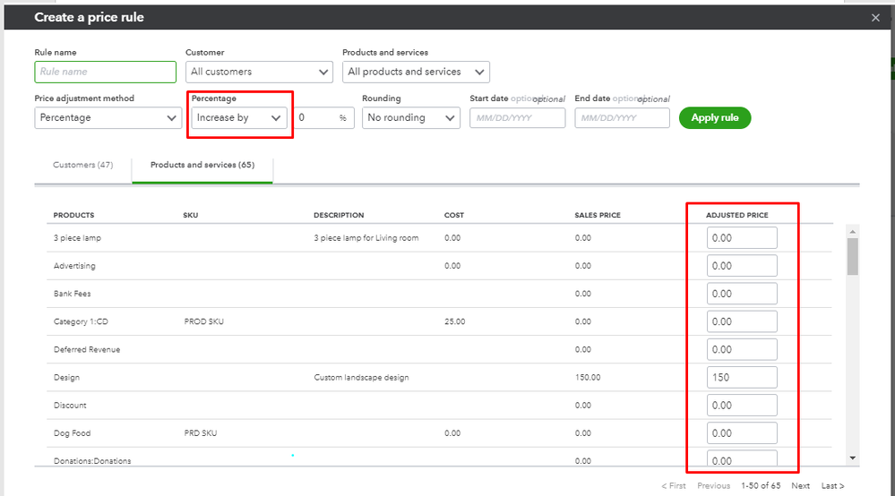Select the Increase by dropdown
The image size is (895, 496).
(239, 117)
